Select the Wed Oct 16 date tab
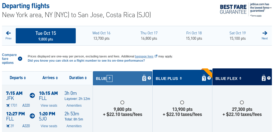Screen dimensions: 273x132 [x=101, y=35]
